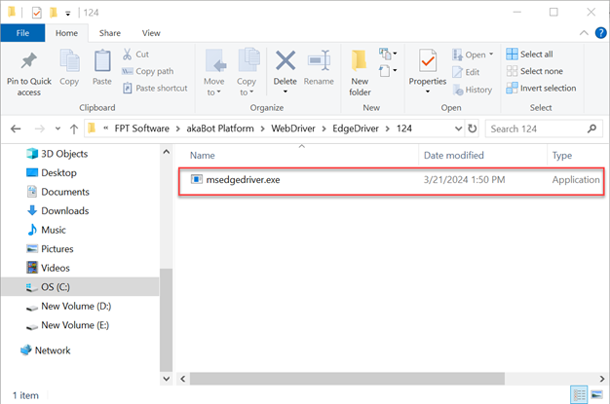The height and width of the screenshot is (404, 610).
Task: Click Copy path in Clipboard group
Action: coord(147,71)
